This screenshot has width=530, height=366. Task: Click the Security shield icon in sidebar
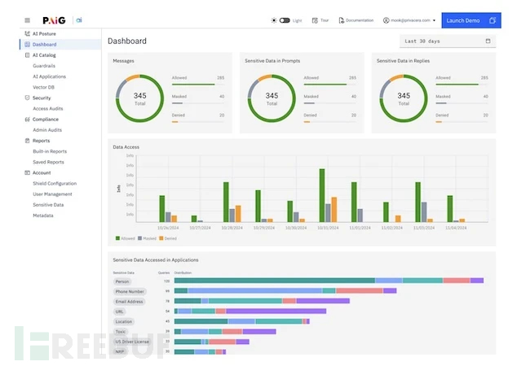pyautogui.click(x=26, y=98)
